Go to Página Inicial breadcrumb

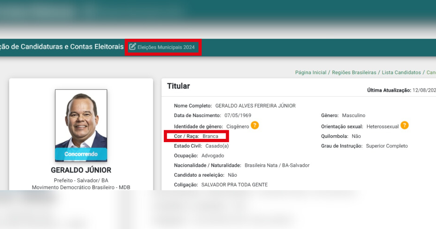click(x=311, y=73)
